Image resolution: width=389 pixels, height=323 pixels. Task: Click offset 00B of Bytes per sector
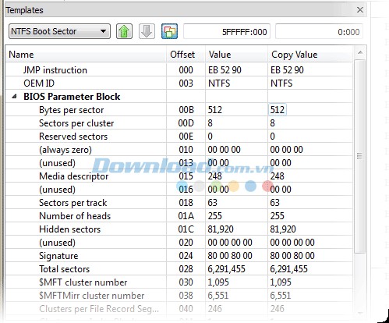pos(186,110)
